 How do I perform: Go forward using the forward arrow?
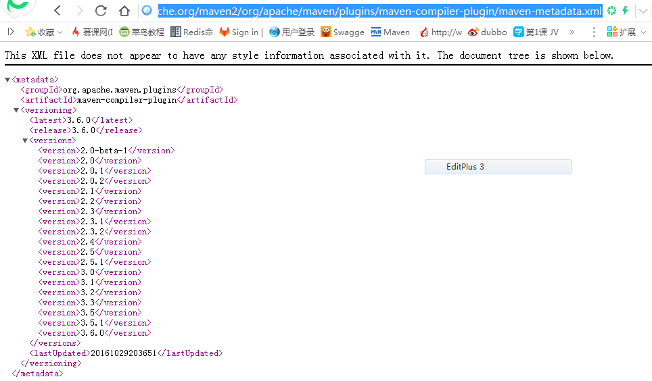tap(79, 11)
